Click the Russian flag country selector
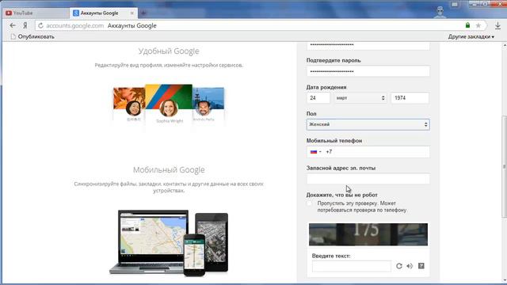 pos(315,151)
